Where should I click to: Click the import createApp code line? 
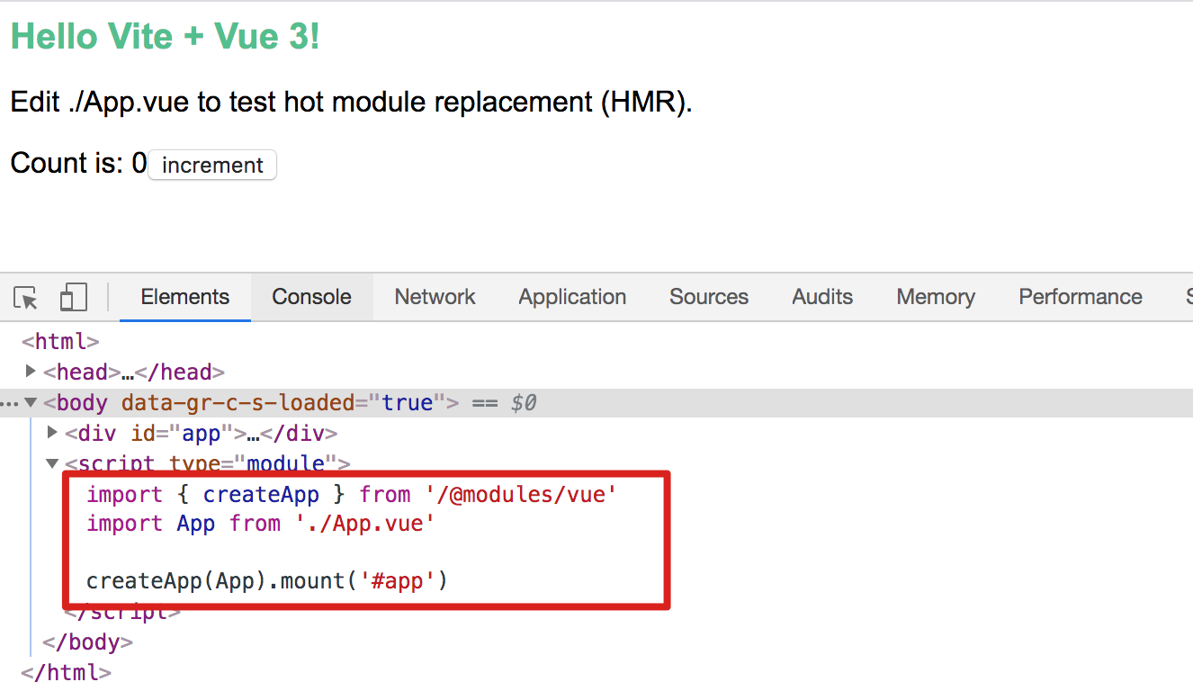pos(352,494)
